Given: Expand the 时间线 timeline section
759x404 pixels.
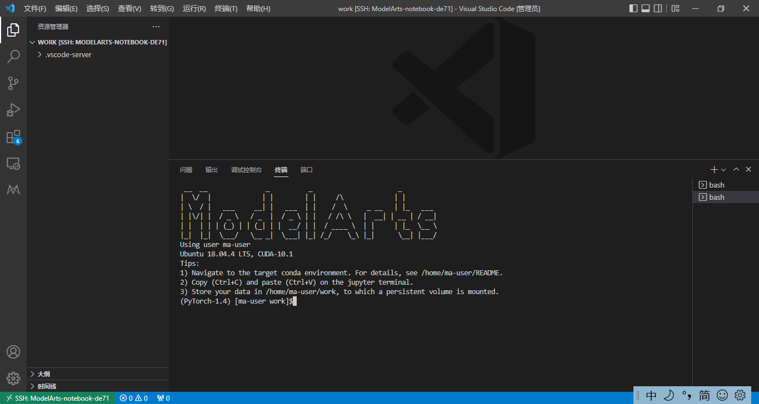Looking at the screenshot, I should point(98,386).
